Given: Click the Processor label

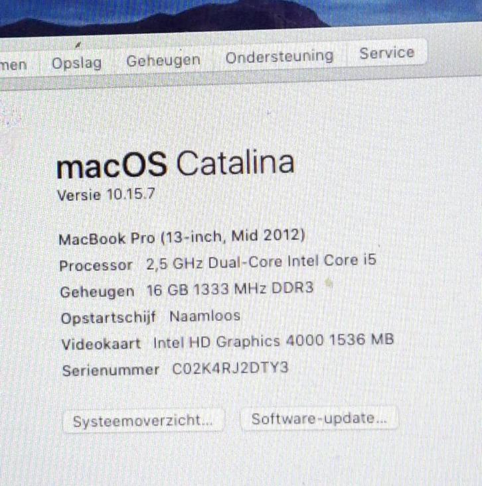Looking at the screenshot, I should (96, 266).
